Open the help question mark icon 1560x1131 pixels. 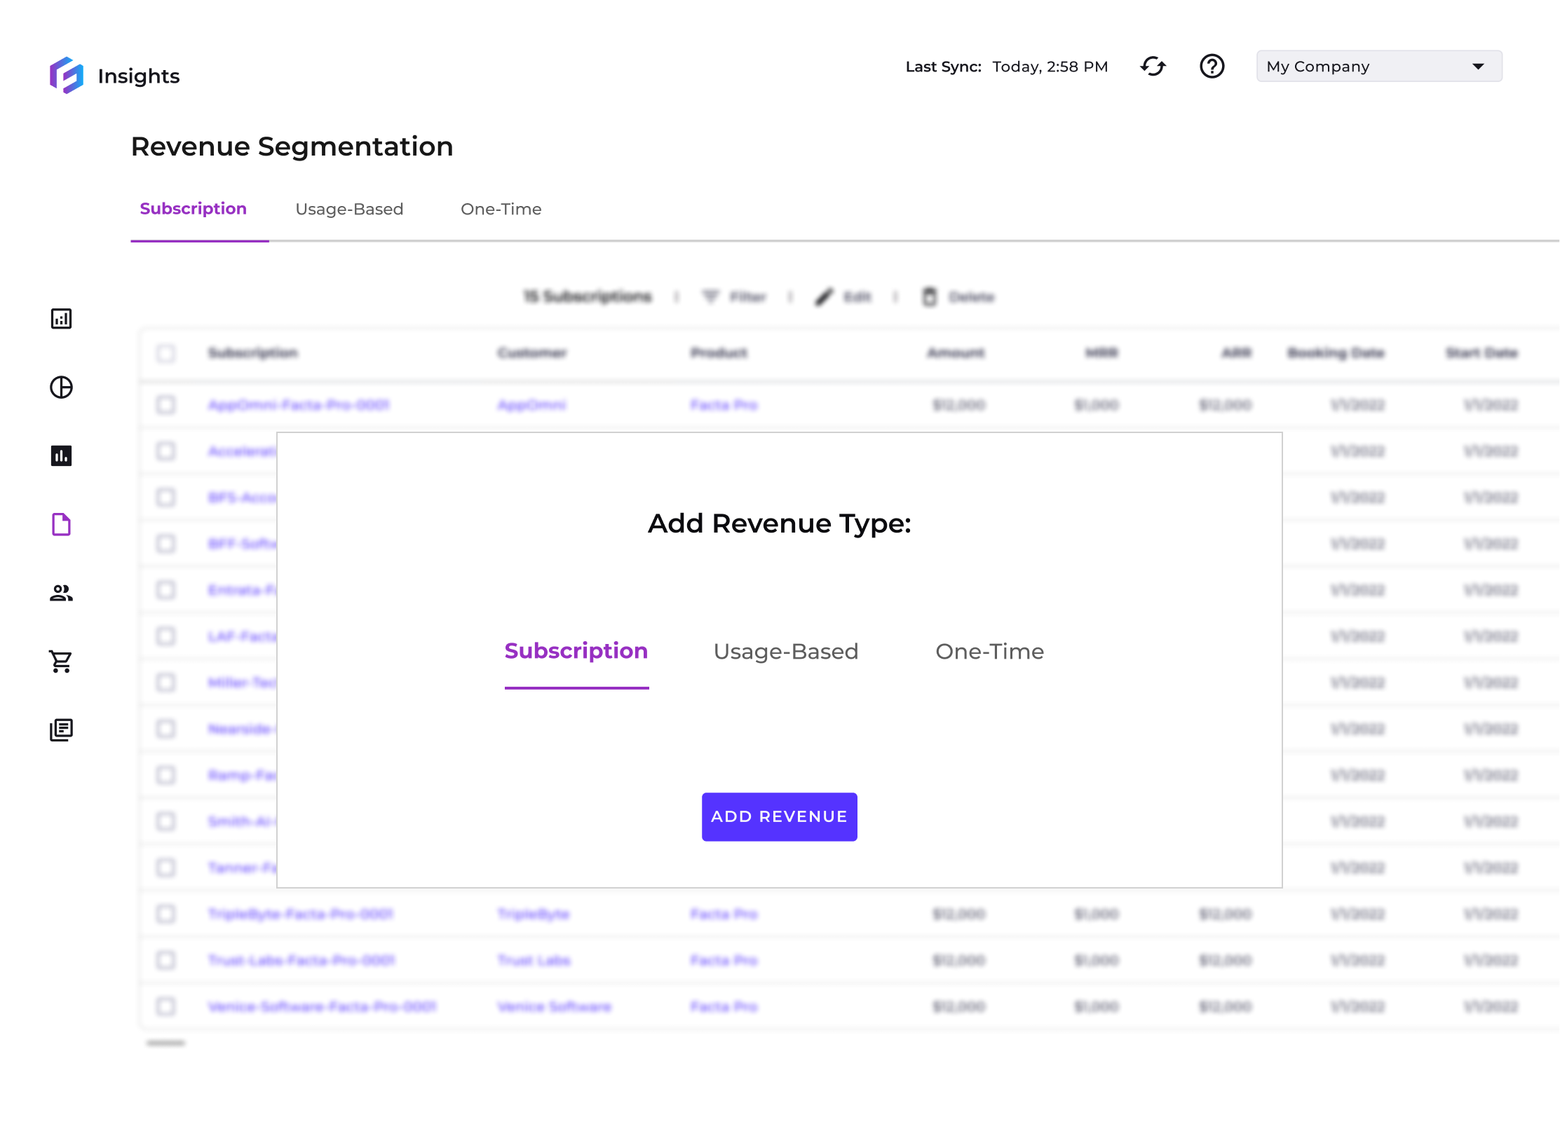click(x=1212, y=66)
